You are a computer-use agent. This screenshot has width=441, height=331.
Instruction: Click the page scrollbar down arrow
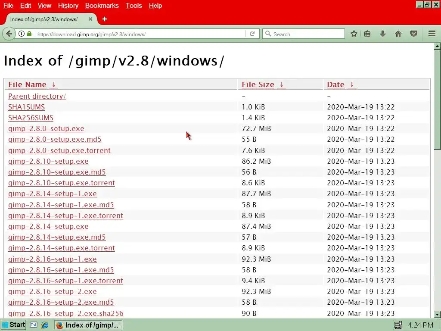click(x=438, y=314)
